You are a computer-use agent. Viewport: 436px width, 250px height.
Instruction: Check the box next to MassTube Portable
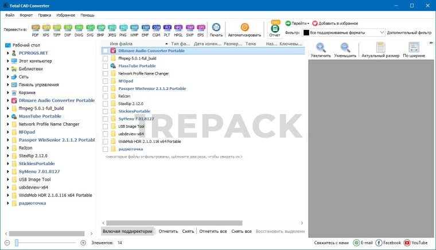point(105,66)
